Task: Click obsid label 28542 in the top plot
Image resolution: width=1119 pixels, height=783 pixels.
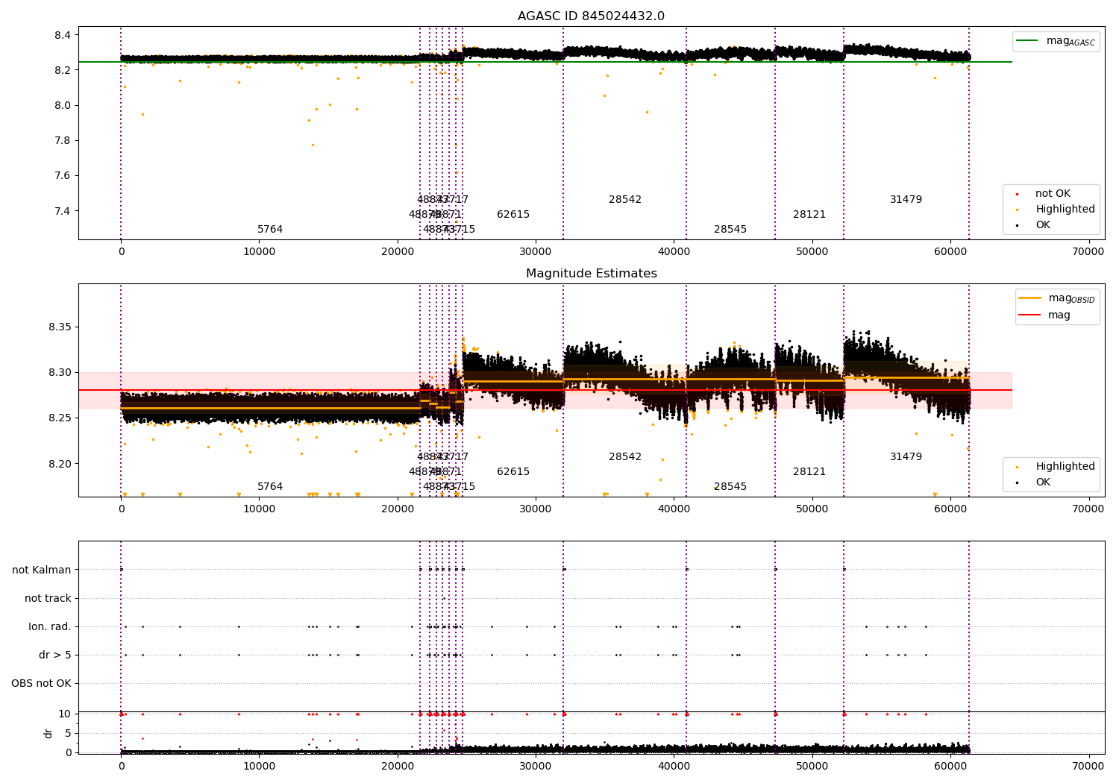Action: tap(625, 200)
